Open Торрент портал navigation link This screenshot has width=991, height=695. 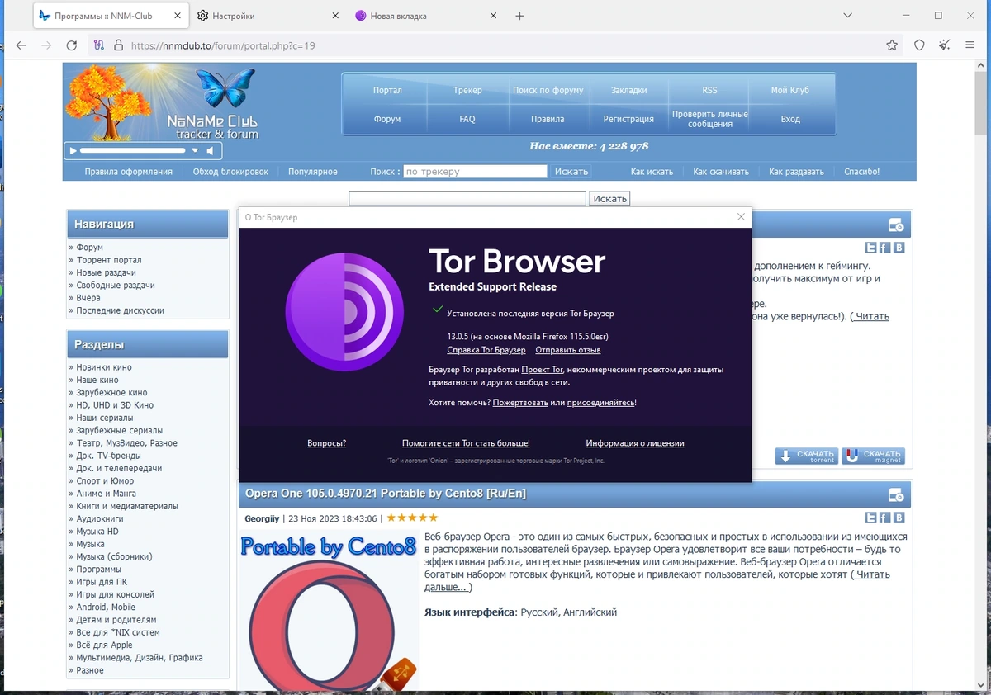109,260
